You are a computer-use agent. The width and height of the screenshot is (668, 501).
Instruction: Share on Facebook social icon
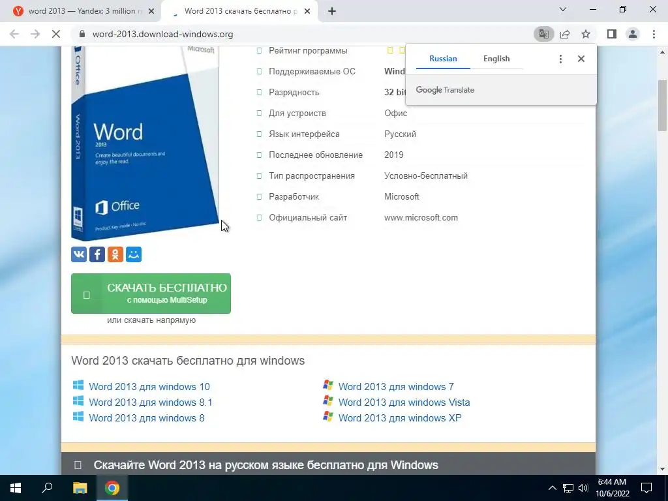coord(97,254)
